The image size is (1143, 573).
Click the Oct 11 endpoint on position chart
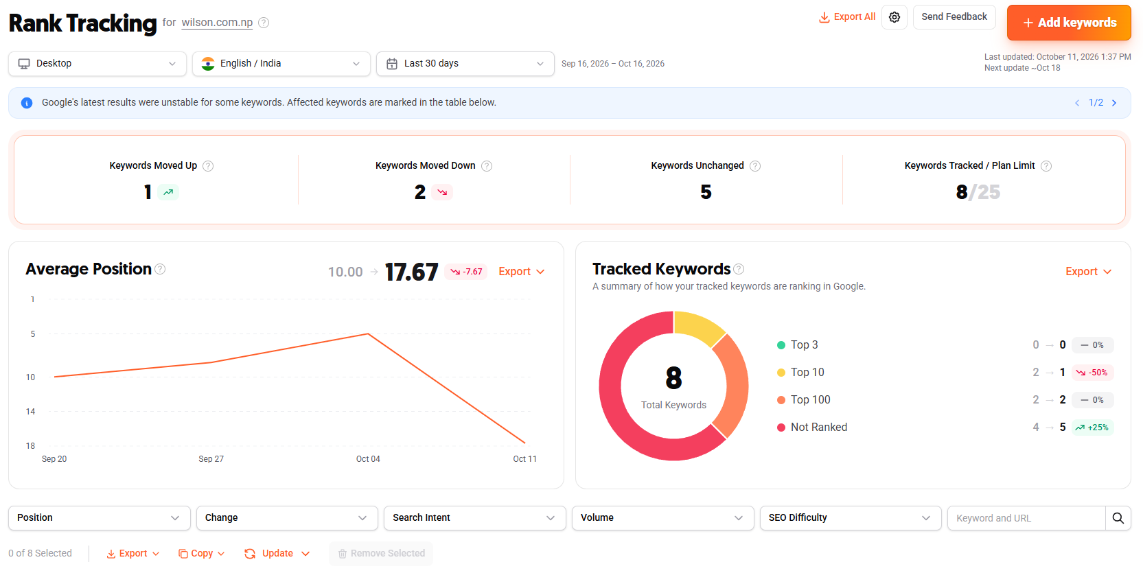coord(525,443)
